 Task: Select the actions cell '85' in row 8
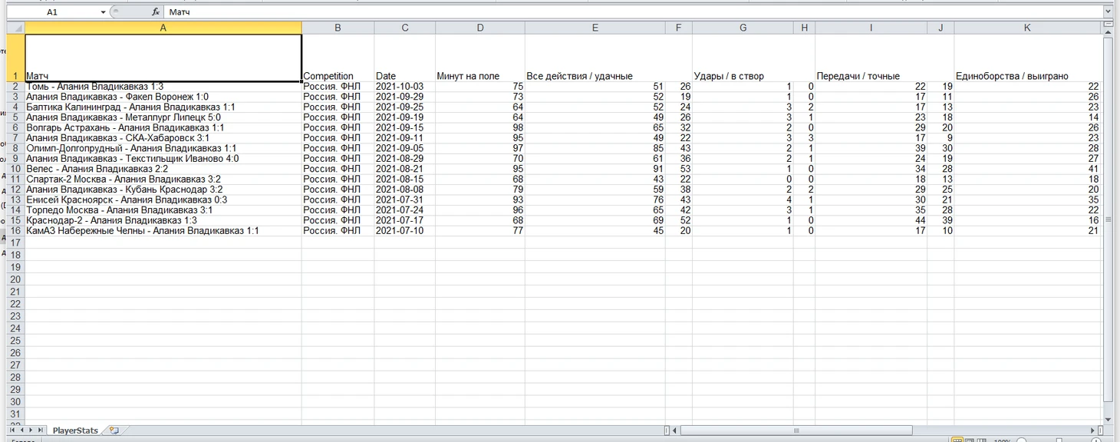pos(595,148)
